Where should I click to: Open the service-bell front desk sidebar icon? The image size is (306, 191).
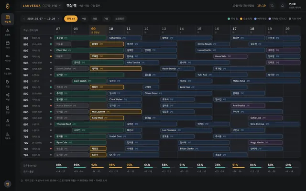(x=8, y=30)
